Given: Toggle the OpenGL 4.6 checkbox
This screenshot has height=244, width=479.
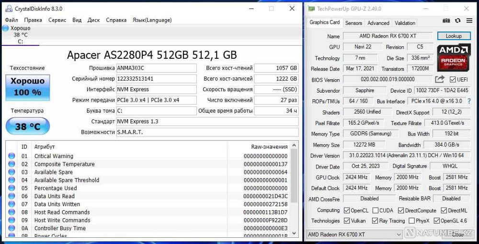Looking at the screenshot, I should [x=436, y=221].
